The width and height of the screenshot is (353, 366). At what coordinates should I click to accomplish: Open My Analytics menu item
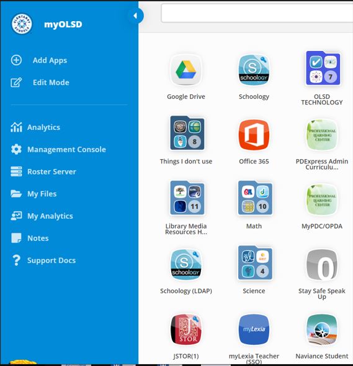tap(50, 216)
